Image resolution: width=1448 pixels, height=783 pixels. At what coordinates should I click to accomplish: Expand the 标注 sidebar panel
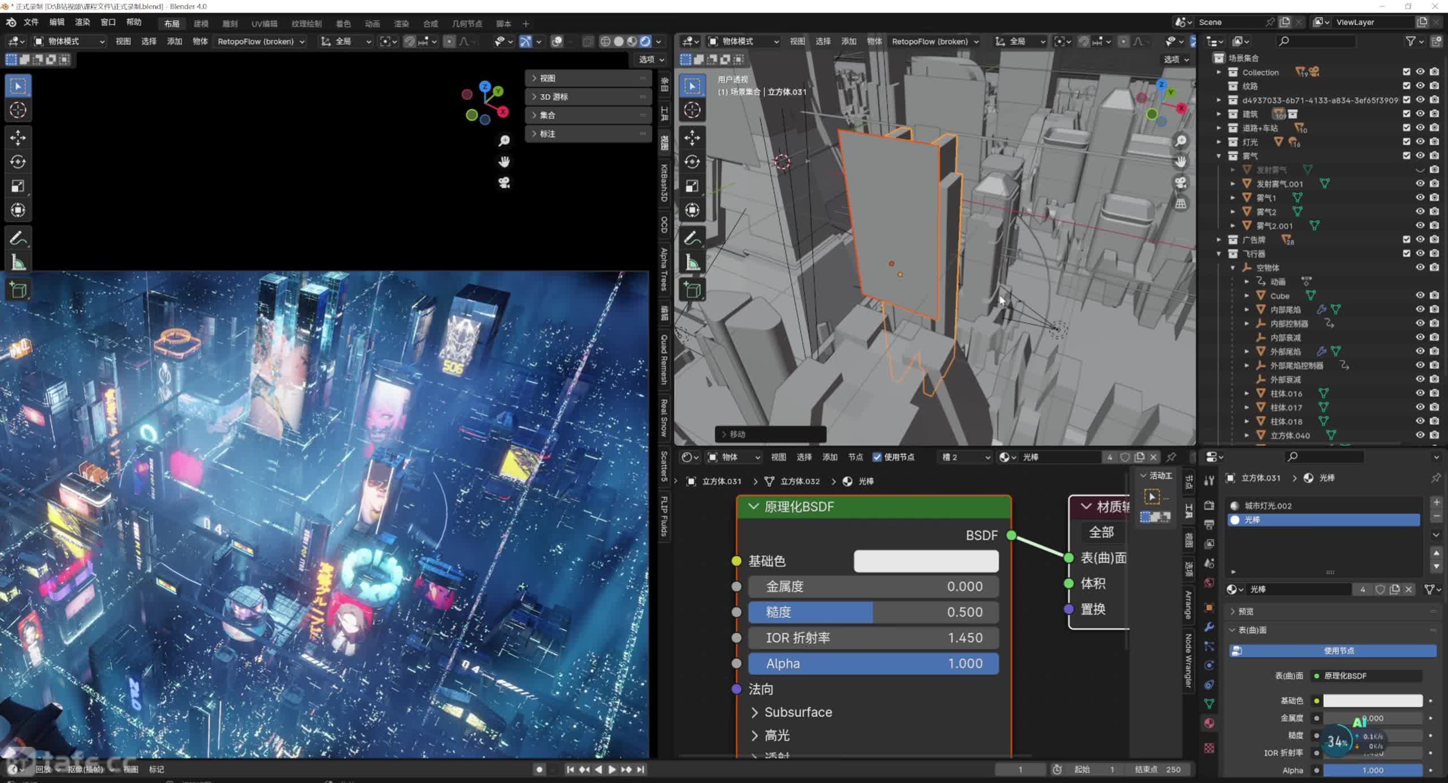tap(588, 134)
